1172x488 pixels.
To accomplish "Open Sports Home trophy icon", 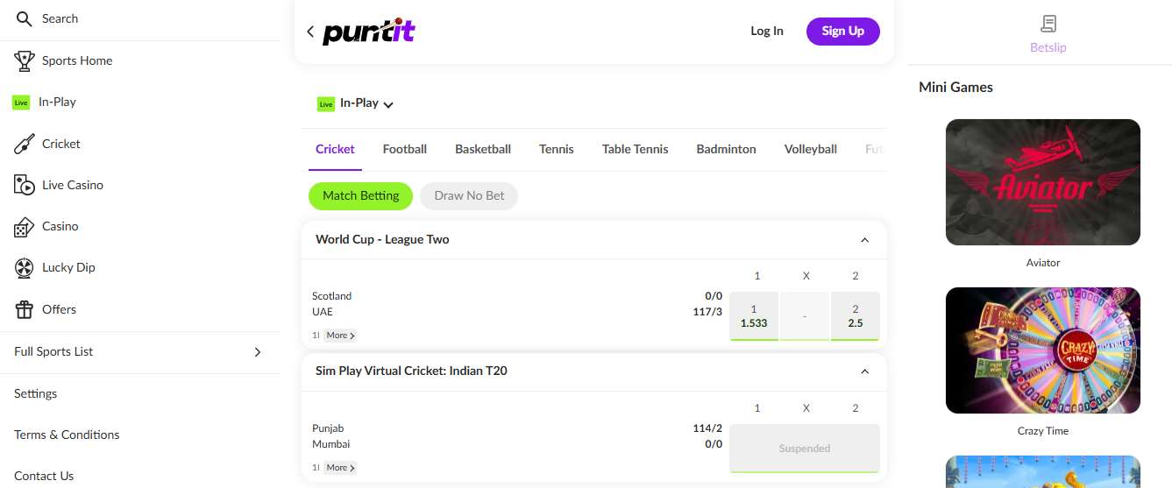I will pos(24,60).
